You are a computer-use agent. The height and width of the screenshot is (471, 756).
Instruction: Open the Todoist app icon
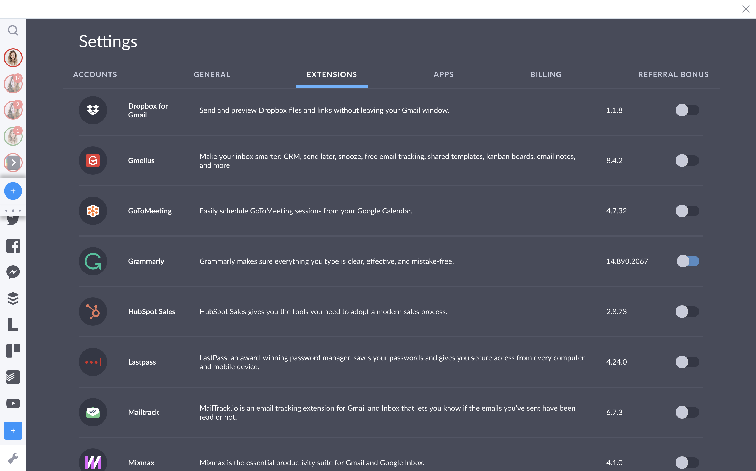[13, 377]
